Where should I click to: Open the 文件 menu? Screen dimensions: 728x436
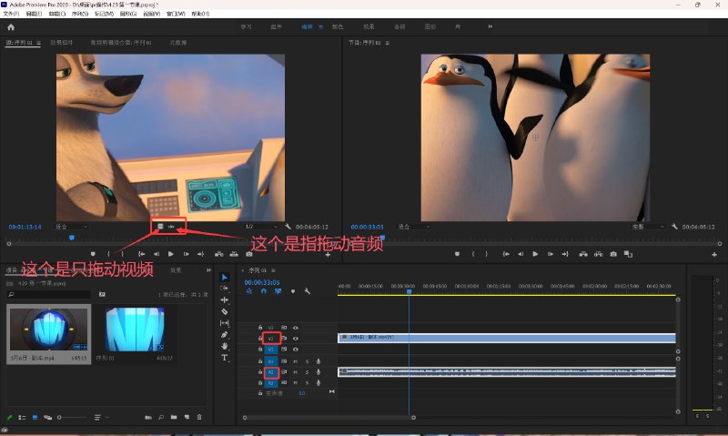coord(11,15)
